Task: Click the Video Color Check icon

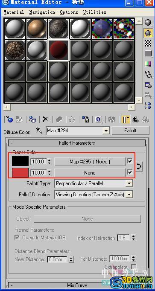Action: 148,64
